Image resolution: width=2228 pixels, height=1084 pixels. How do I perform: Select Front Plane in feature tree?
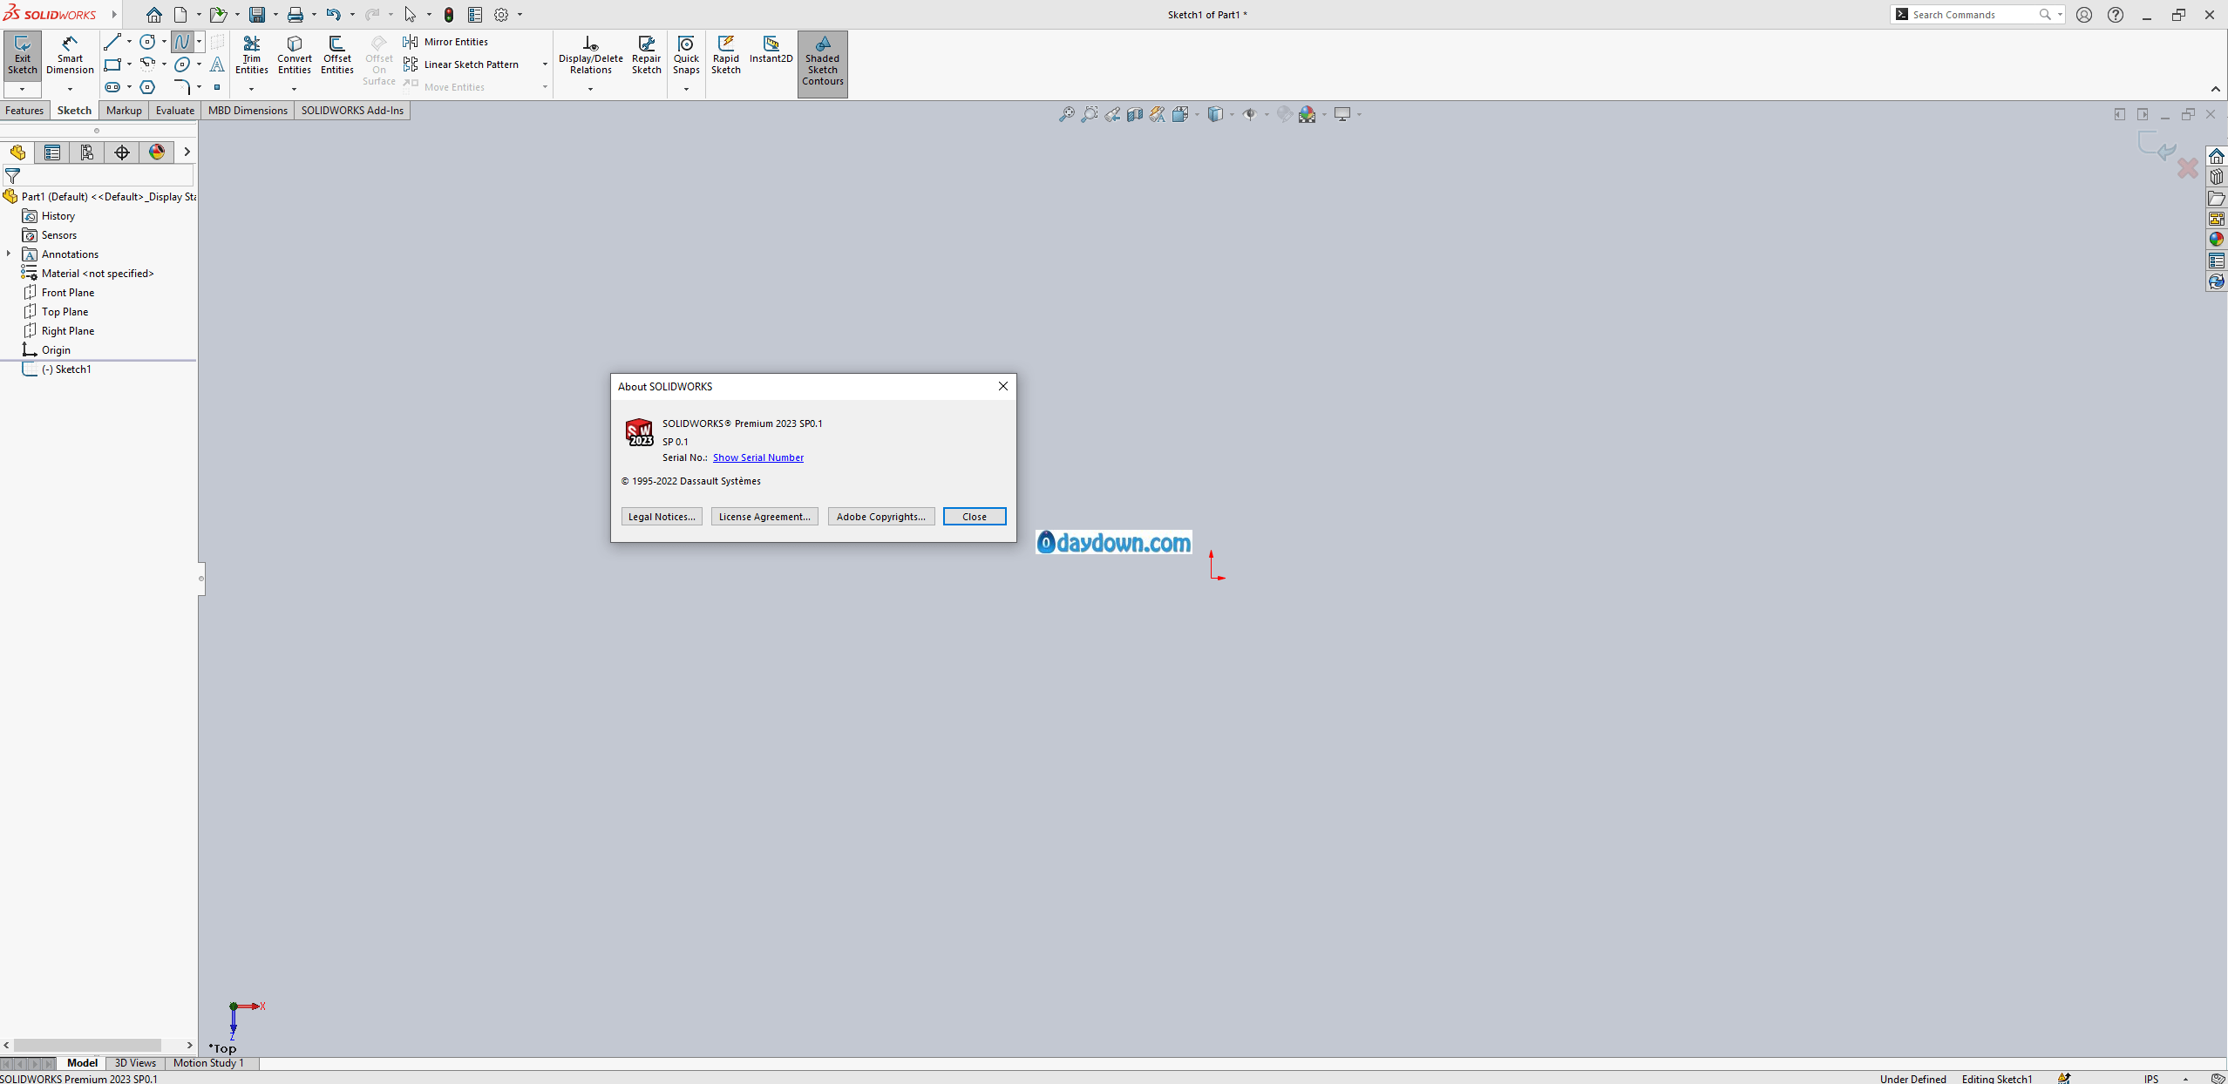68,293
